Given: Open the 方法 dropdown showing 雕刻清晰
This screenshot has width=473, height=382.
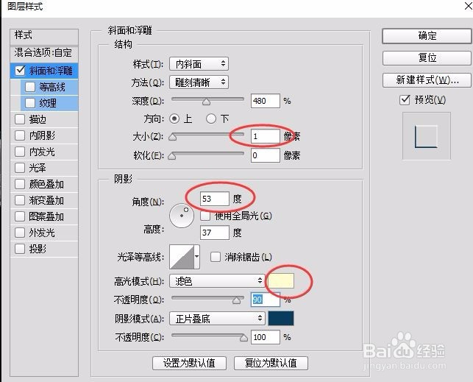Looking at the screenshot, I should click(x=199, y=82).
